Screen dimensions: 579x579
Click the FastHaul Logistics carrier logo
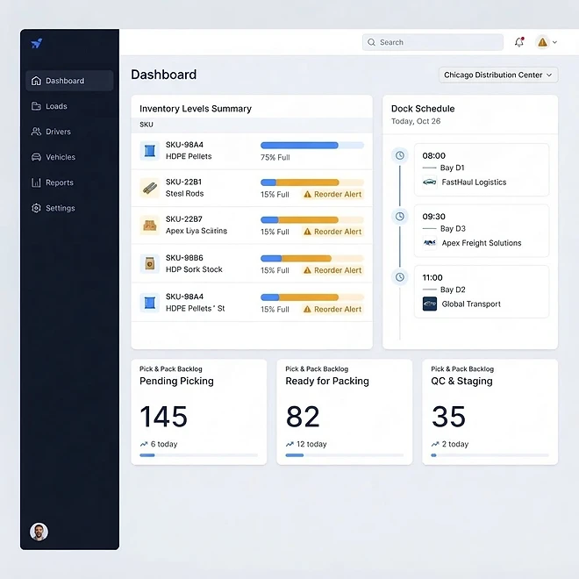point(430,182)
